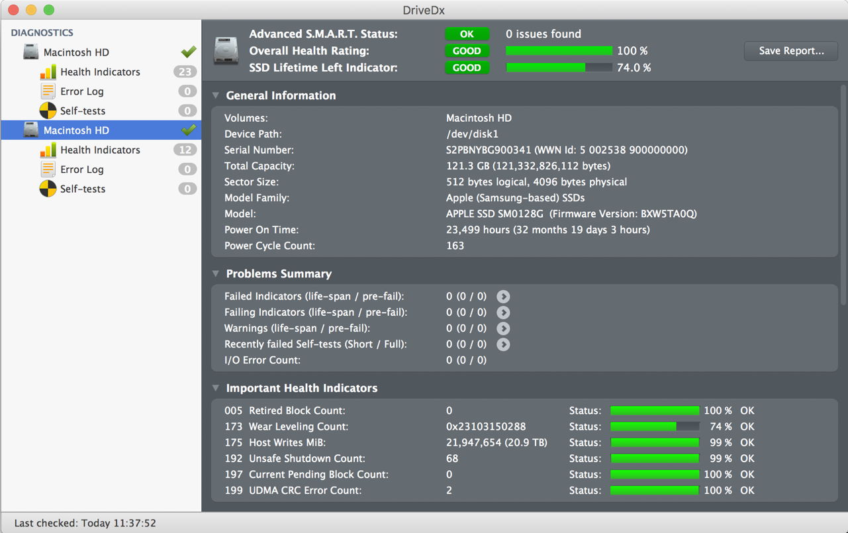This screenshot has width=848, height=533.
Task: Click the bar chart icon under selected drive
Action: pos(48,150)
